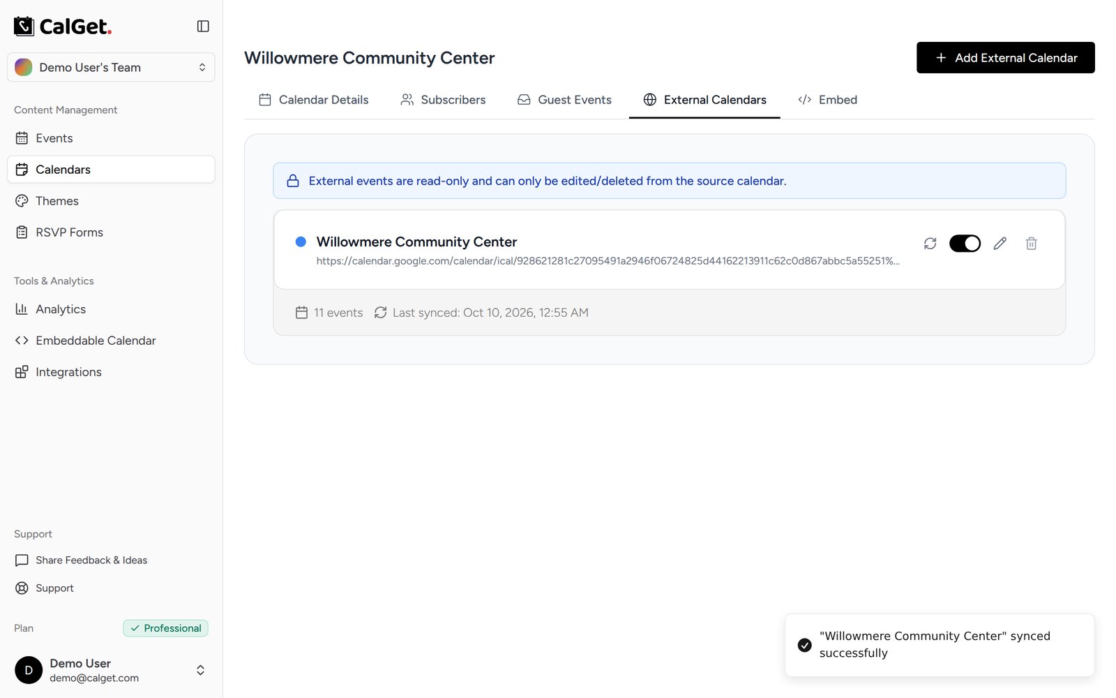
Task: Open Calendars in the sidebar
Action: 111,170
